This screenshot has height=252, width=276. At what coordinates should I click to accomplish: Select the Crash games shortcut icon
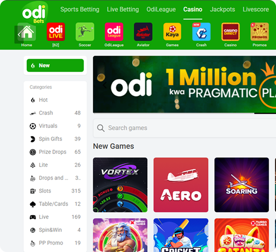tap(201, 32)
